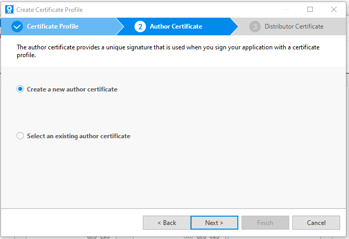Screen dimensions: 349x239
Task: Close the Create Certificate Profile dialog
Action: point(333,9)
